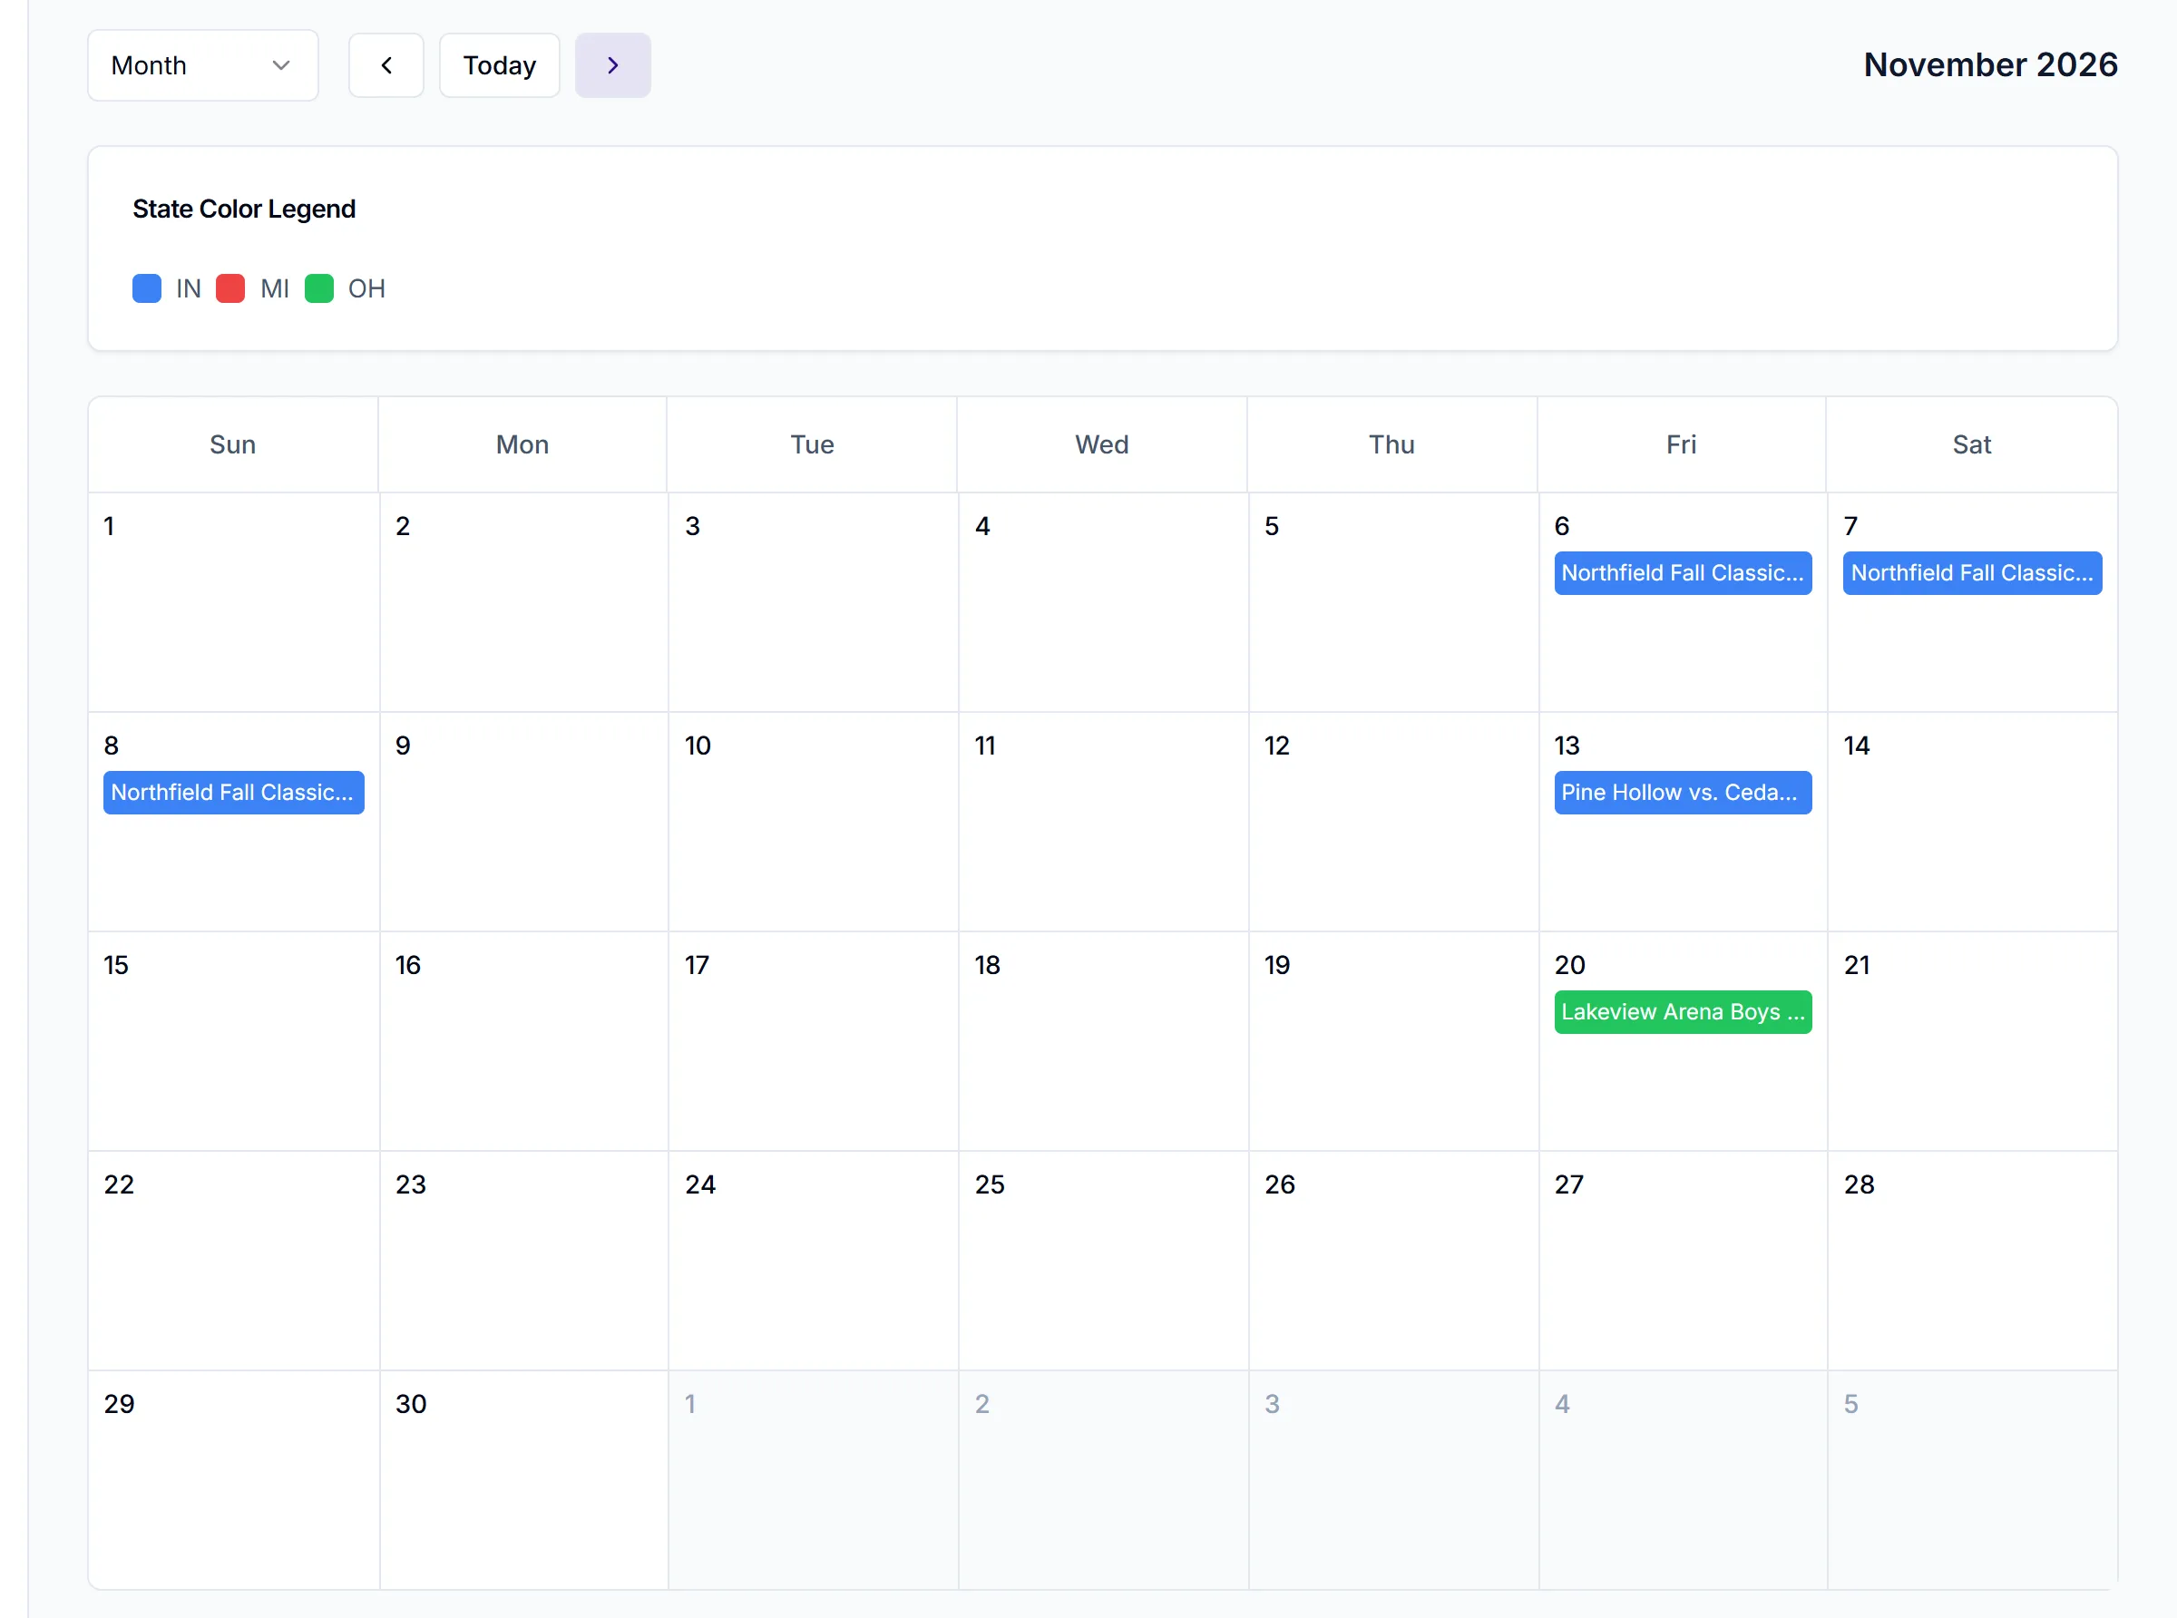Open the Pine Hollow vs. Ceda... event
Screen dimensions: 2177x1618
coord(1683,793)
